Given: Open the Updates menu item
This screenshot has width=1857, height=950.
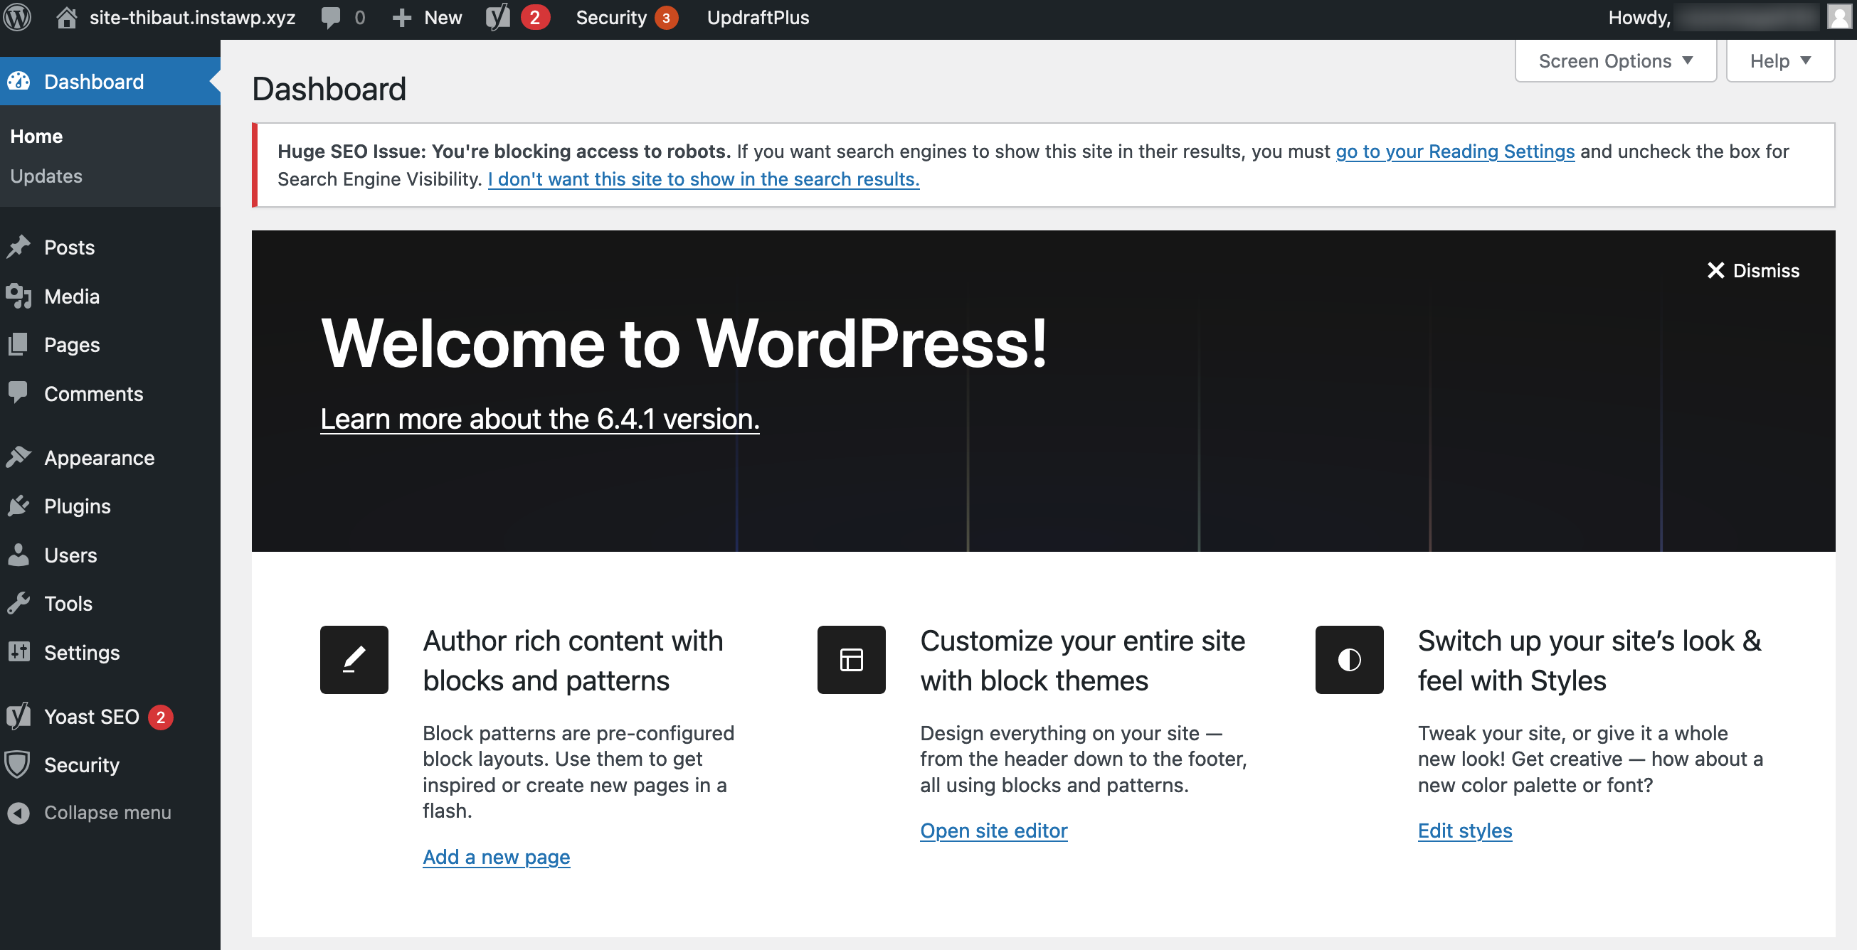Looking at the screenshot, I should [46, 176].
